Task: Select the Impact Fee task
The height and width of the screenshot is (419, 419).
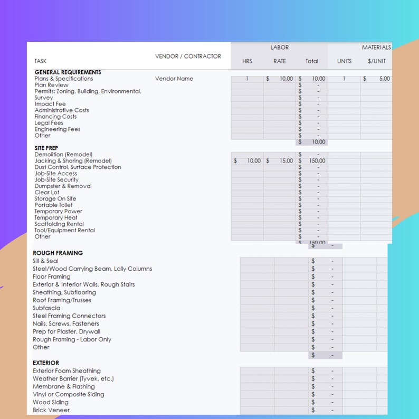Action: point(50,104)
